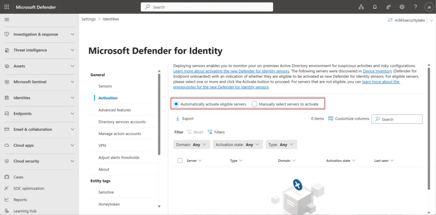Open the VPN settings item
This screenshot has height=215, width=436.
[102, 146]
